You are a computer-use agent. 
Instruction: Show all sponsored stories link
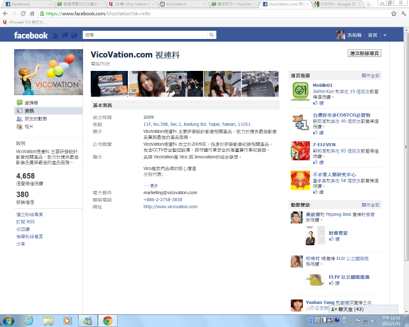click(371, 205)
